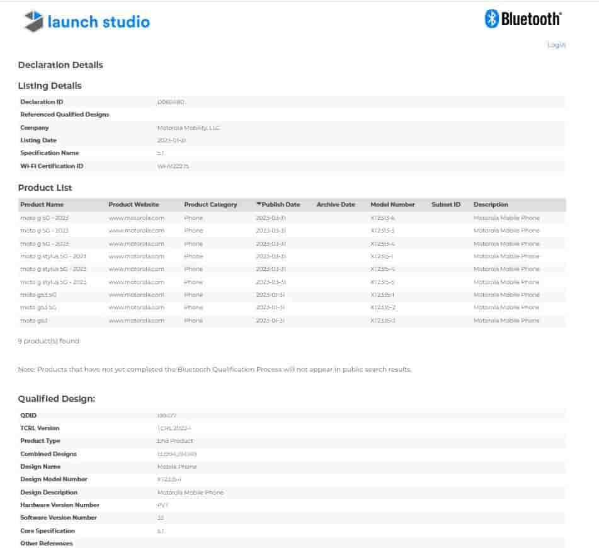Sort by the Product Category column
The image size is (599, 548).
[x=210, y=205]
